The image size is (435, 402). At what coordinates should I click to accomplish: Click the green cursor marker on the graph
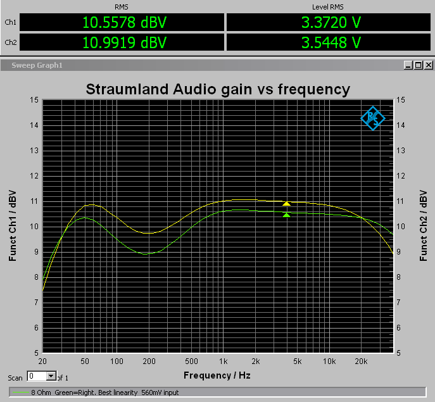pos(287,215)
